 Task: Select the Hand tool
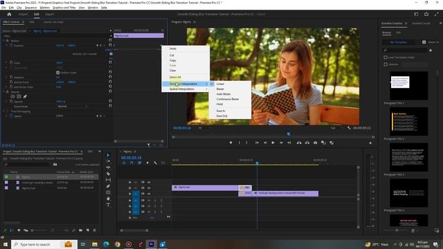pyautogui.click(x=108, y=199)
